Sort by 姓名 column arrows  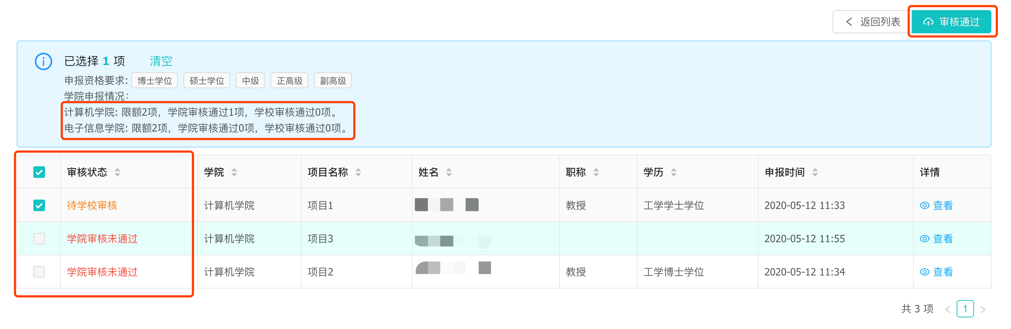pos(449,172)
